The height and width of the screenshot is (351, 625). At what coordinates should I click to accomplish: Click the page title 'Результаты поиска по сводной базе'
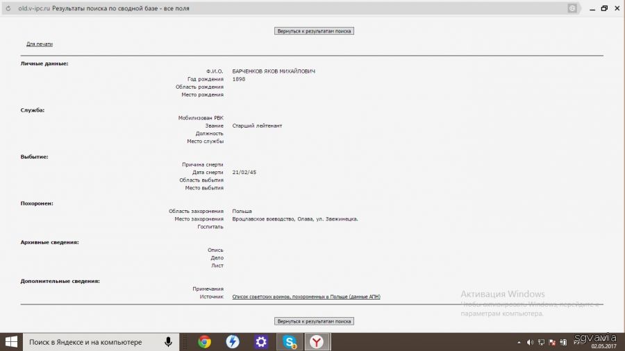click(x=105, y=8)
